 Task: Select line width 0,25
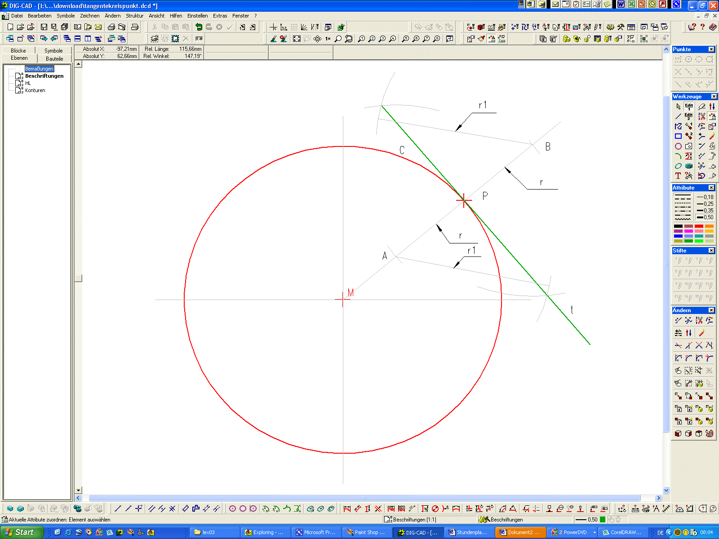click(x=705, y=204)
